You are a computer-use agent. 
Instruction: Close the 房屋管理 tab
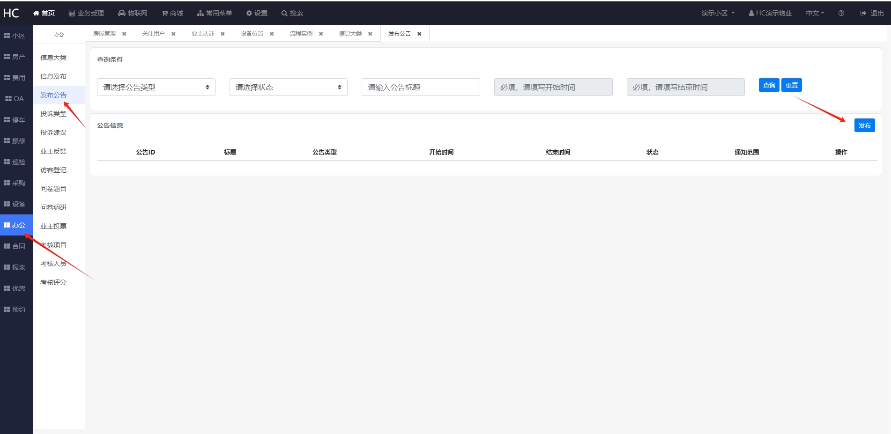[x=124, y=34]
